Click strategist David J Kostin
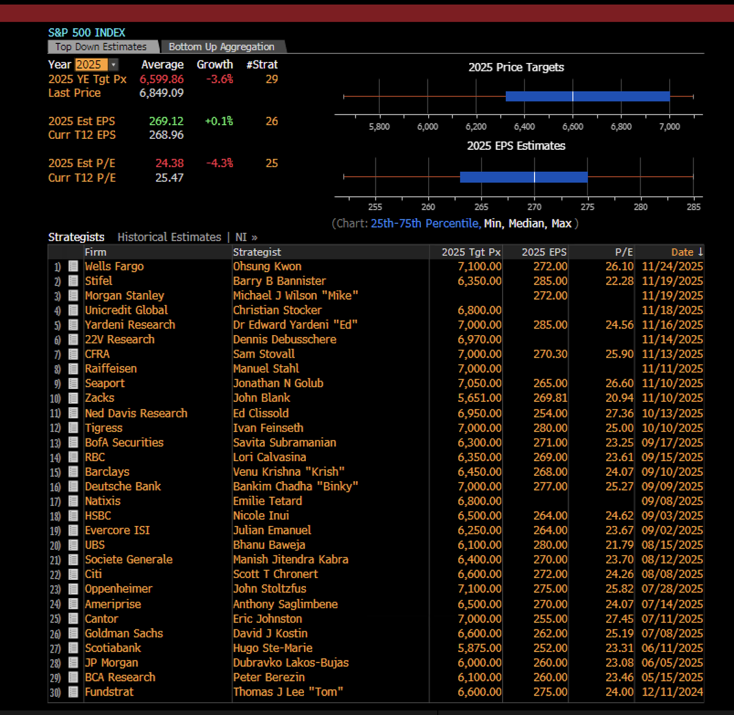This screenshot has height=715, width=734. [270, 634]
